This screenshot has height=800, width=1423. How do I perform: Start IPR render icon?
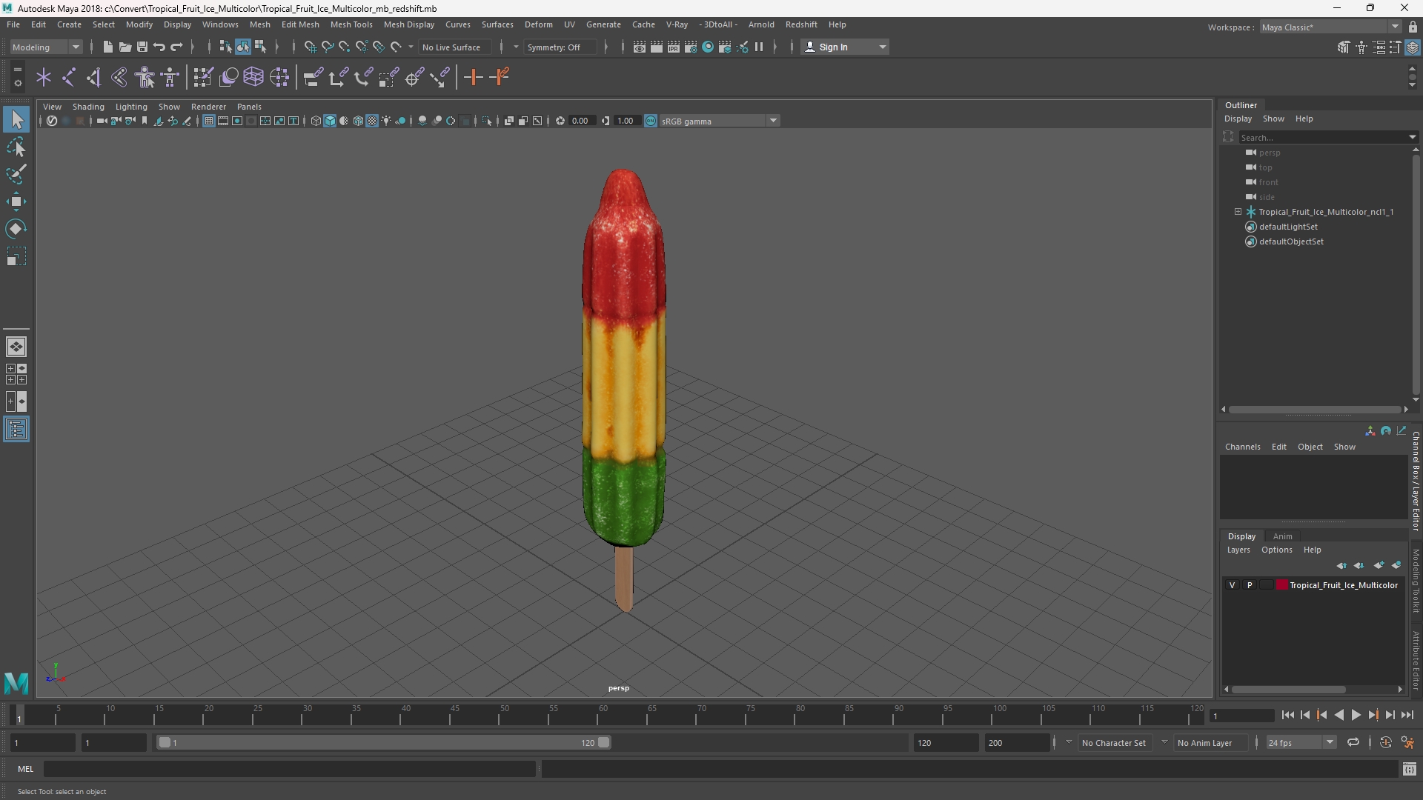pos(674,47)
